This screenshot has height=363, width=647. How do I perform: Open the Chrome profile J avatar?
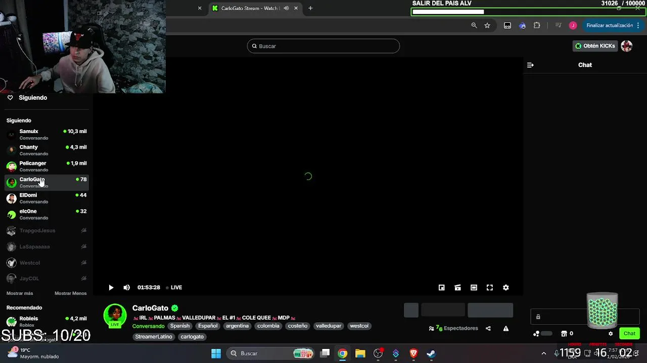[573, 25]
